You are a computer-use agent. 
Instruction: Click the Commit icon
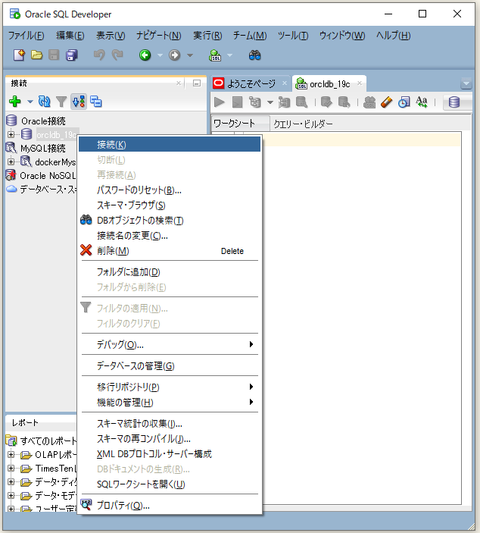(x=326, y=102)
